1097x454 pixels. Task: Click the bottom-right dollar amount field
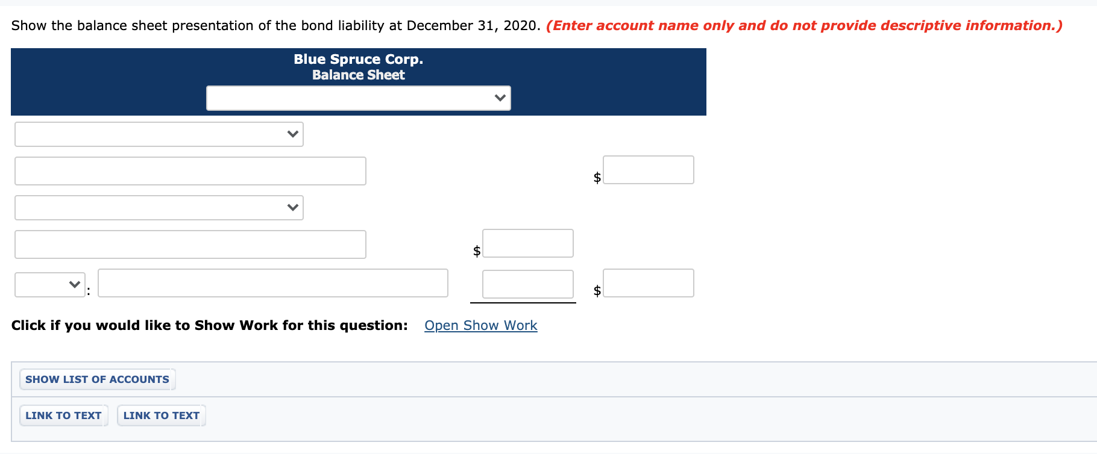[x=648, y=282]
